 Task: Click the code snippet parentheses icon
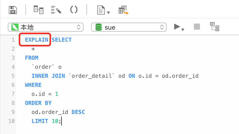coord(74,10)
